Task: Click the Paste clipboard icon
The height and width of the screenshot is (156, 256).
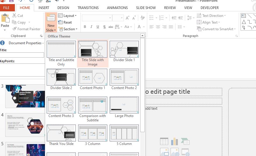Action: [x=5, y=18]
